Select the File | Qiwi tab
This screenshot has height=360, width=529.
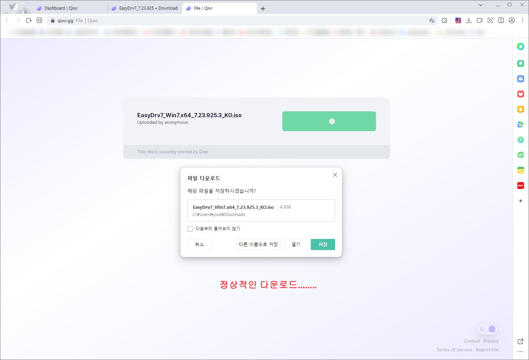point(220,8)
